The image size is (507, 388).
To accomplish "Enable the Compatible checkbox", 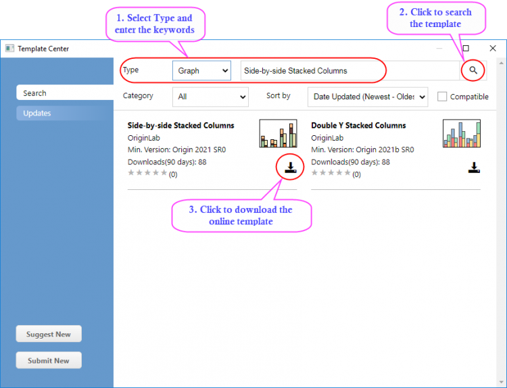I will click(442, 97).
